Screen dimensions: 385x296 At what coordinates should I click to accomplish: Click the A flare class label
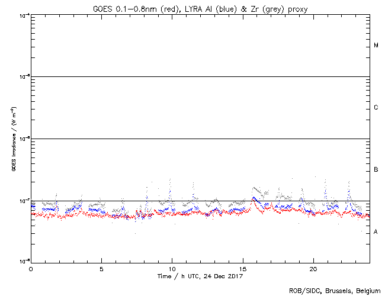376,232
